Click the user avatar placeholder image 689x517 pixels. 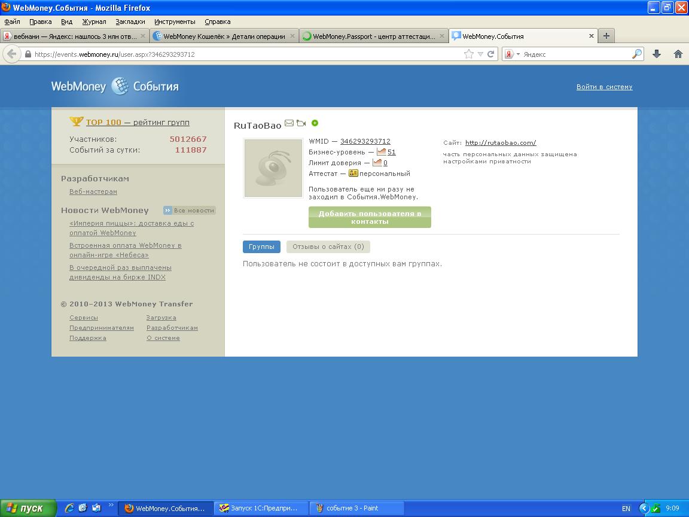tap(273, 168)
